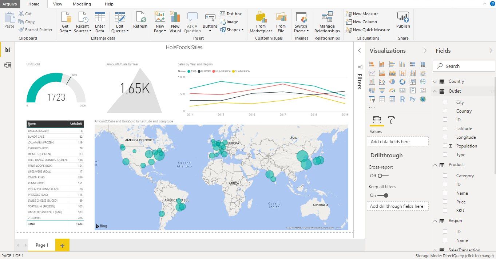Image resolution: width=496 pixels, height=259 pixels.
Task: Toggle the Cross-report switch on
Action: 383,176
